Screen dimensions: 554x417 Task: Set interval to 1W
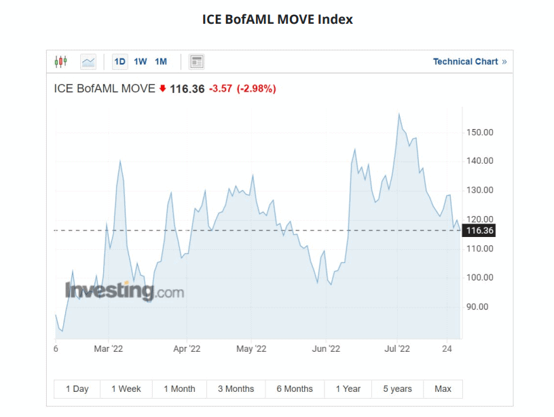click(x=141, y=62)
